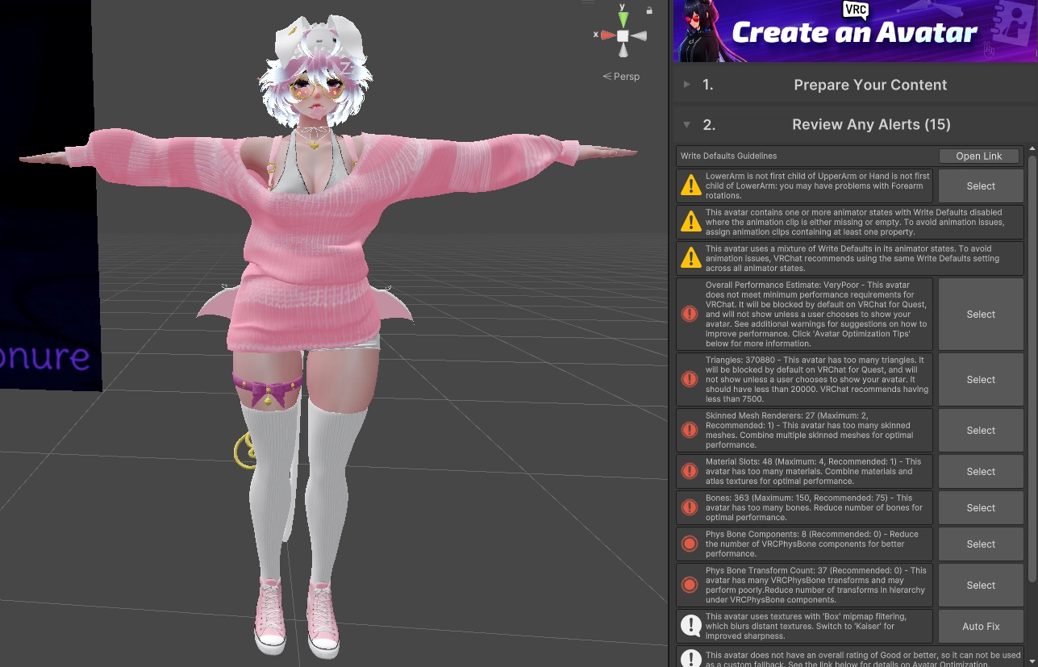
Task: Open Link for Write Defaults Guidelines
Action: tap(978, 156)
